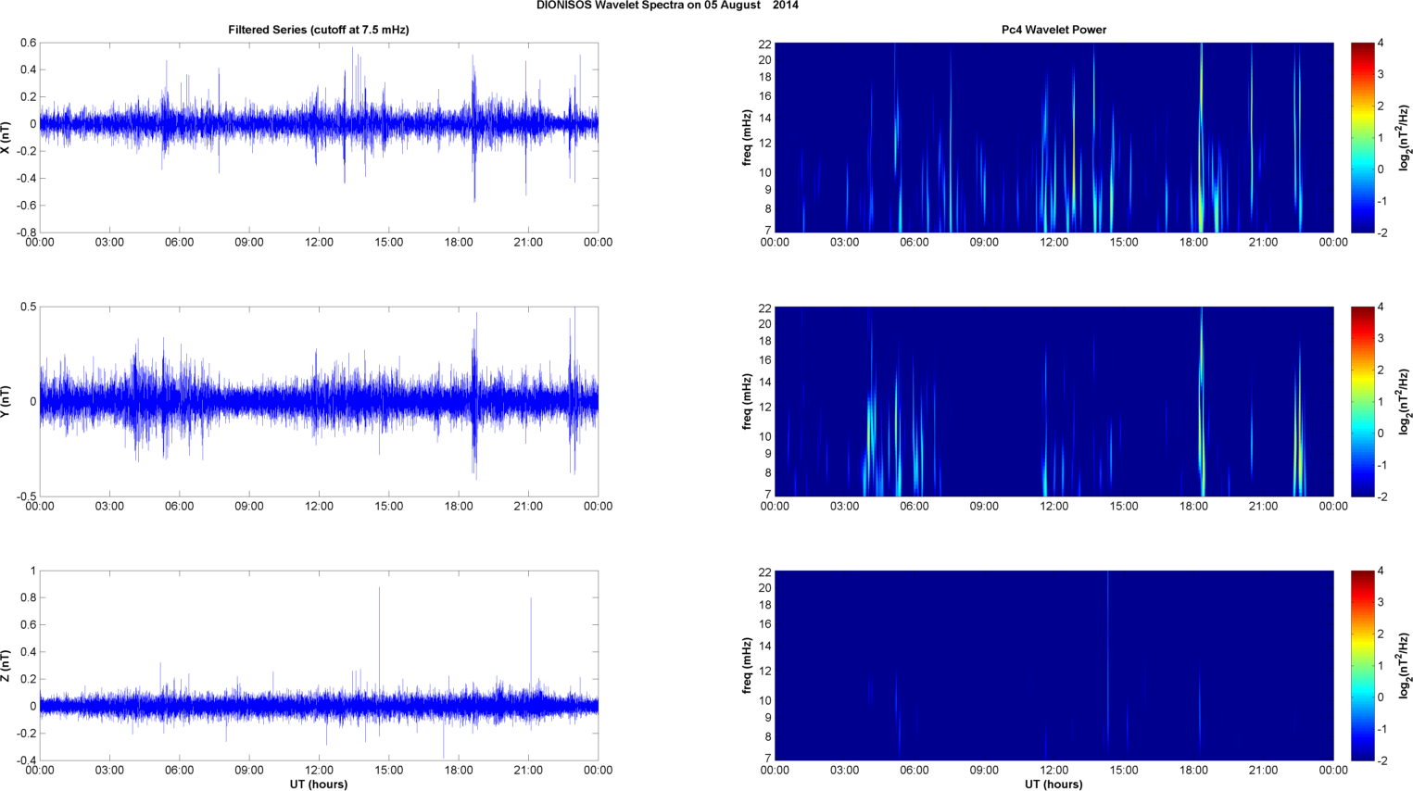Open the Y component Pc4 wavelet spectrogram
This screenshot has width=1413, height=791.
1053,401
